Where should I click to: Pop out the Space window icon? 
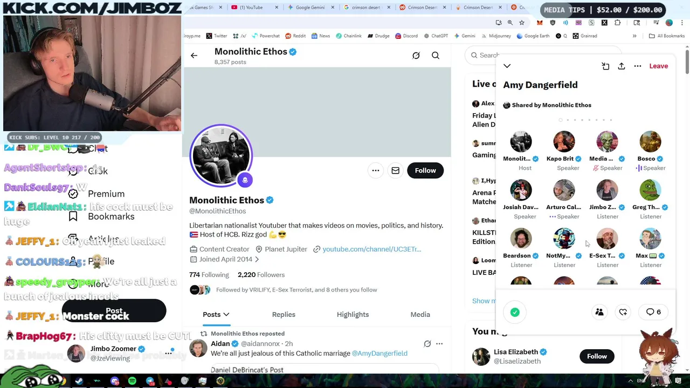pyautogui.click(x=605, y=66)
